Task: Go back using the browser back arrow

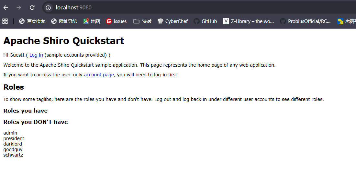Action: [x=6, y=8]
